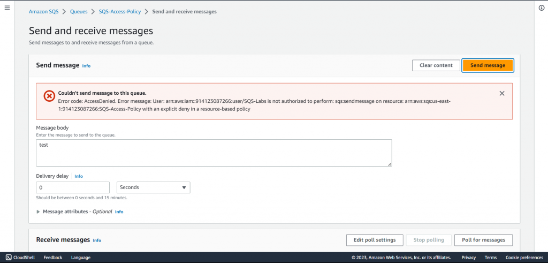Click the Send message button
This screenshot has width=548, height=263.
[x=488, y=65]
